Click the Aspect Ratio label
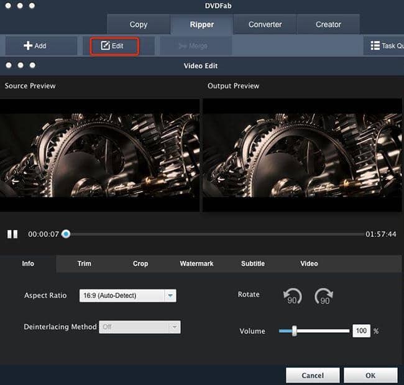The width and height of the screenshot is (404, 385). coord(45,295)
